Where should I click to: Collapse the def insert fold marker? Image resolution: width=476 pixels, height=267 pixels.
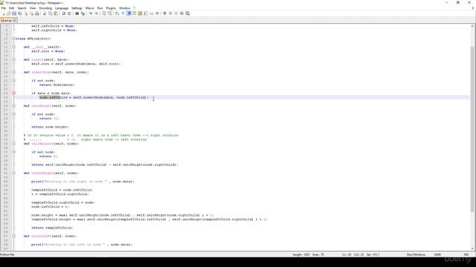13,59
